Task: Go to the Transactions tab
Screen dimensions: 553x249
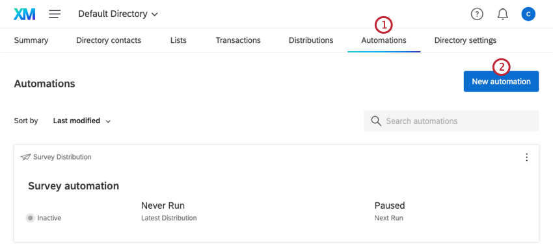Action: (x=238, y=40)
